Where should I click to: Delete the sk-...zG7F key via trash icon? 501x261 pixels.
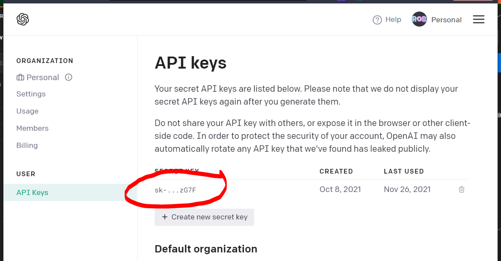click(462, 189)
